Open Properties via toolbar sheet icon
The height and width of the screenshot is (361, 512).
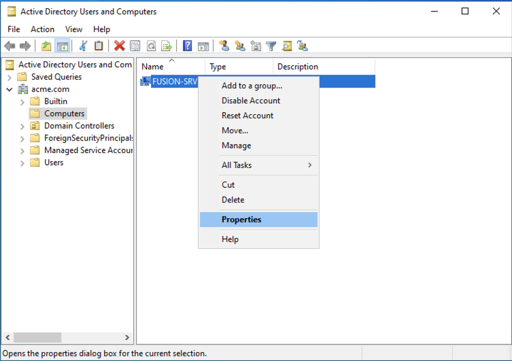pos(135,46)
